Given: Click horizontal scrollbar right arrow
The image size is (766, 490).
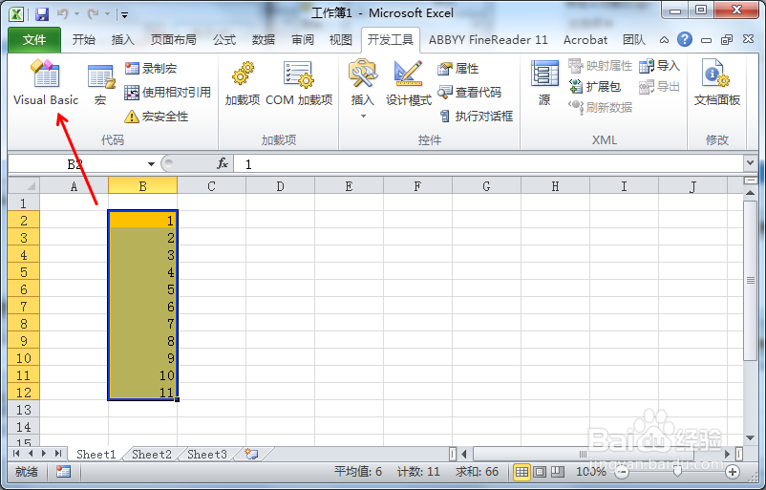Looking at the screenshot, I should [x=728, y=455].
